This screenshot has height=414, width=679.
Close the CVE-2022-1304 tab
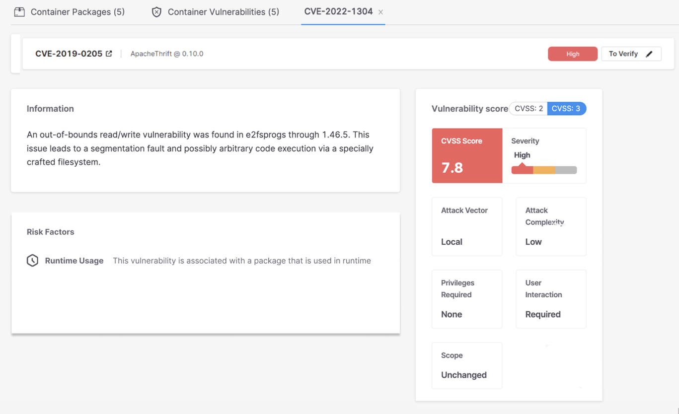coord(380,12)
